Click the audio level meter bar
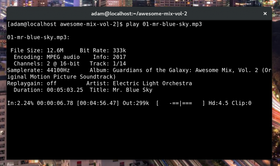Viewport: 280px width, 166px height. 180,103
